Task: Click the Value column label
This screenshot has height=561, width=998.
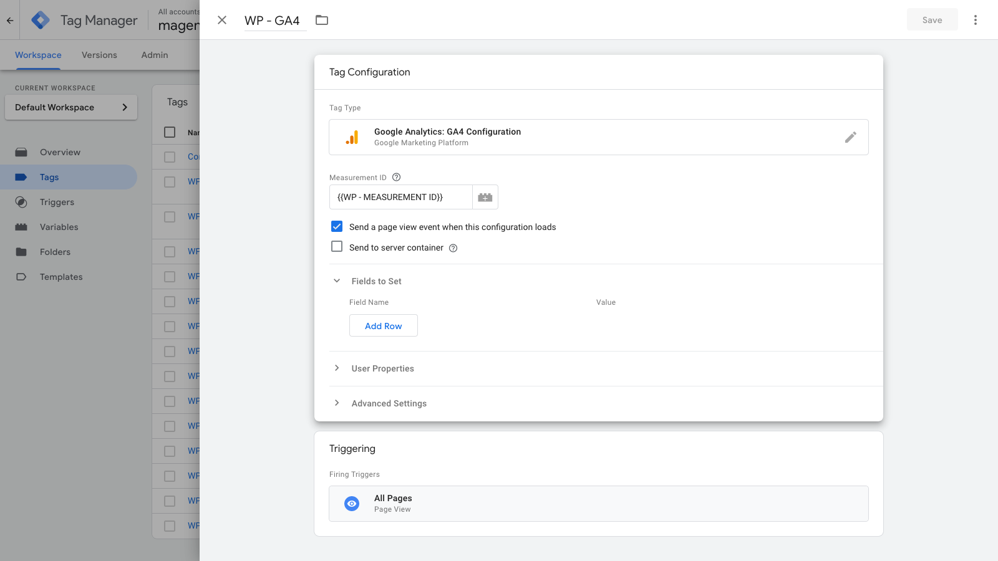Action: pyautogui.click(x=606, y=302)
